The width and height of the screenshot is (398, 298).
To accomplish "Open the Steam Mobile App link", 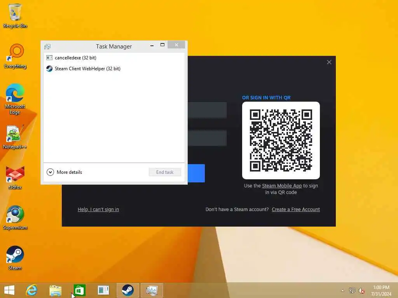I will (282, 186).
